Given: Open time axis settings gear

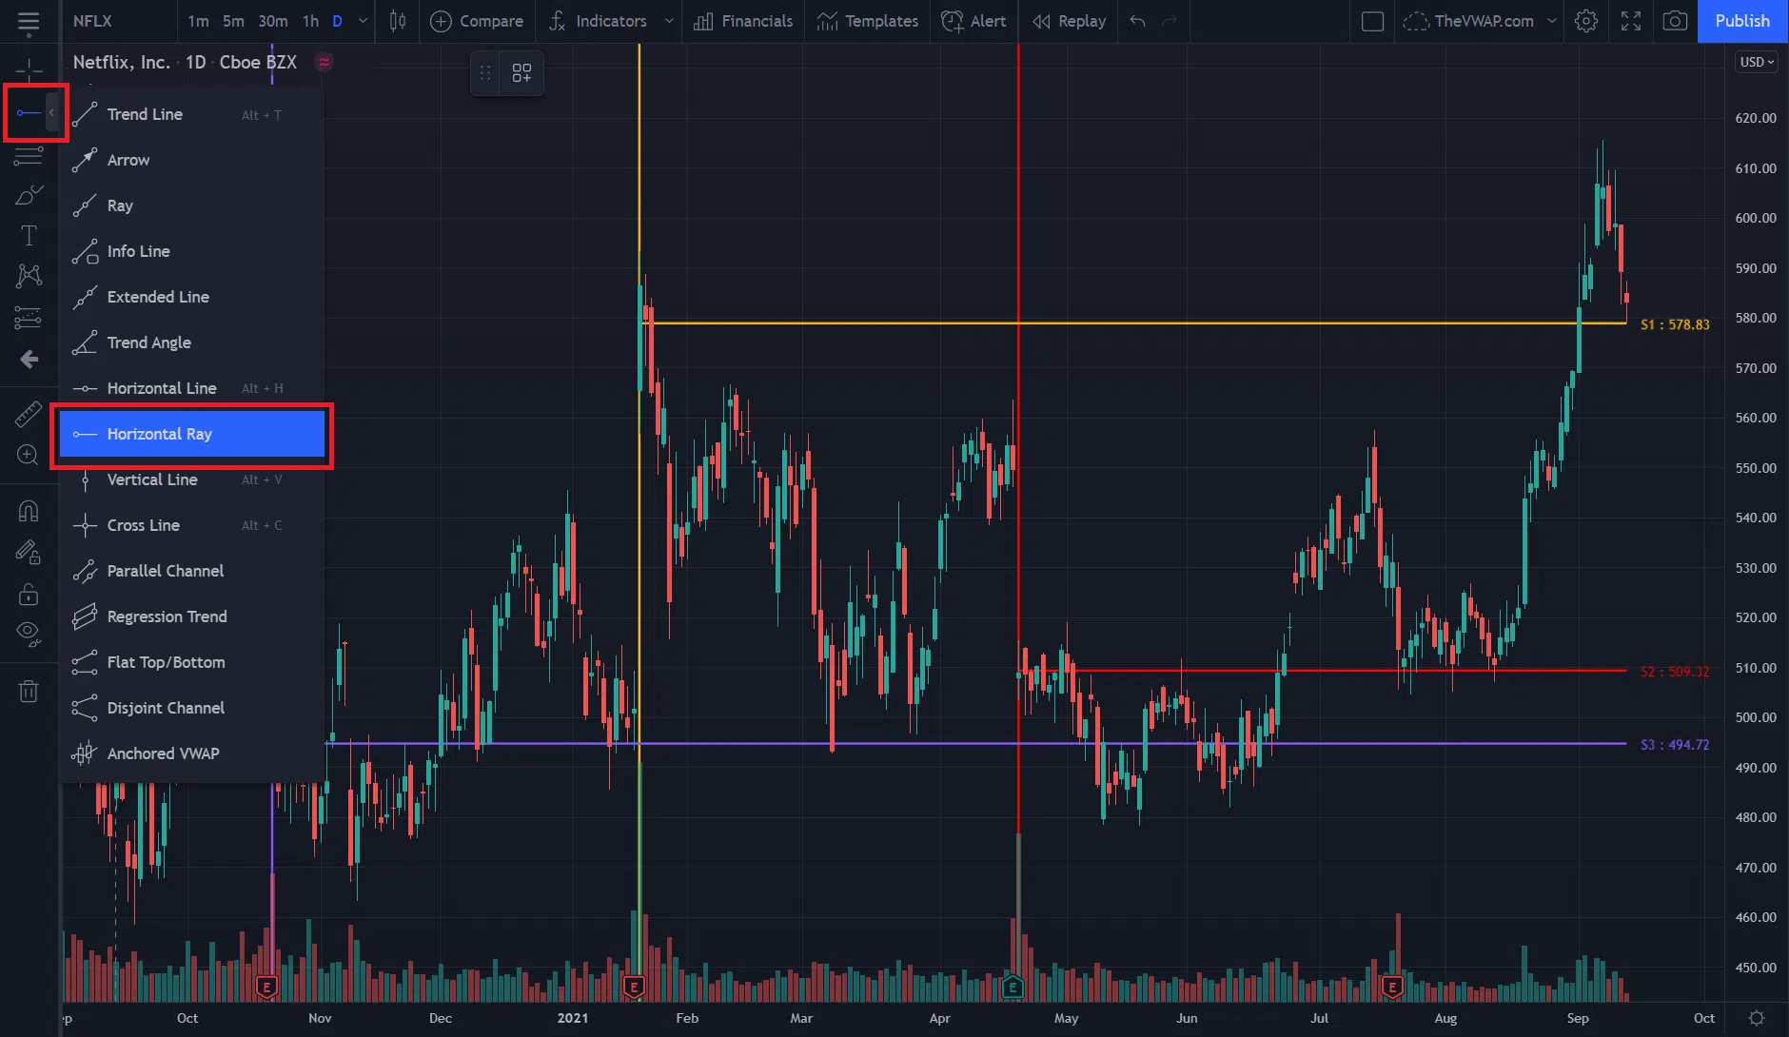Looking at the screenshot, I should click(x=1757, y=1018).
